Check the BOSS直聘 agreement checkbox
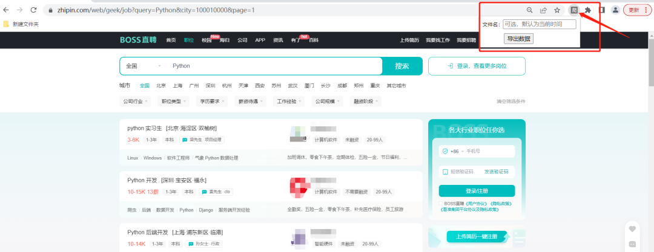The height and width of the screenshot is (252, 654). point(441,204)
